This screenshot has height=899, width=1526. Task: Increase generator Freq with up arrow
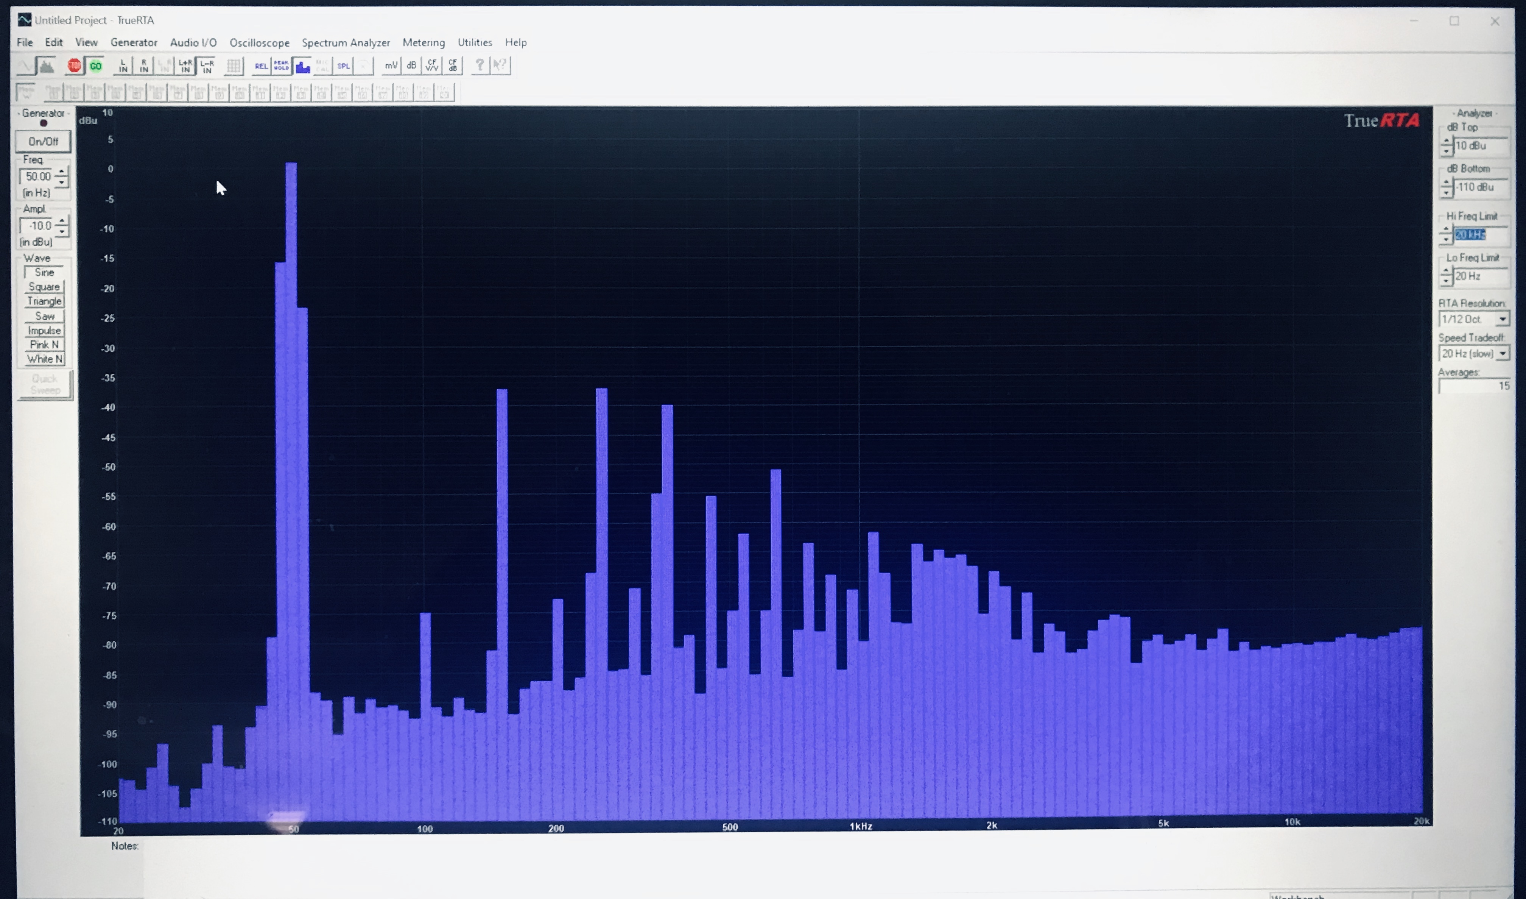click(62, 172)
